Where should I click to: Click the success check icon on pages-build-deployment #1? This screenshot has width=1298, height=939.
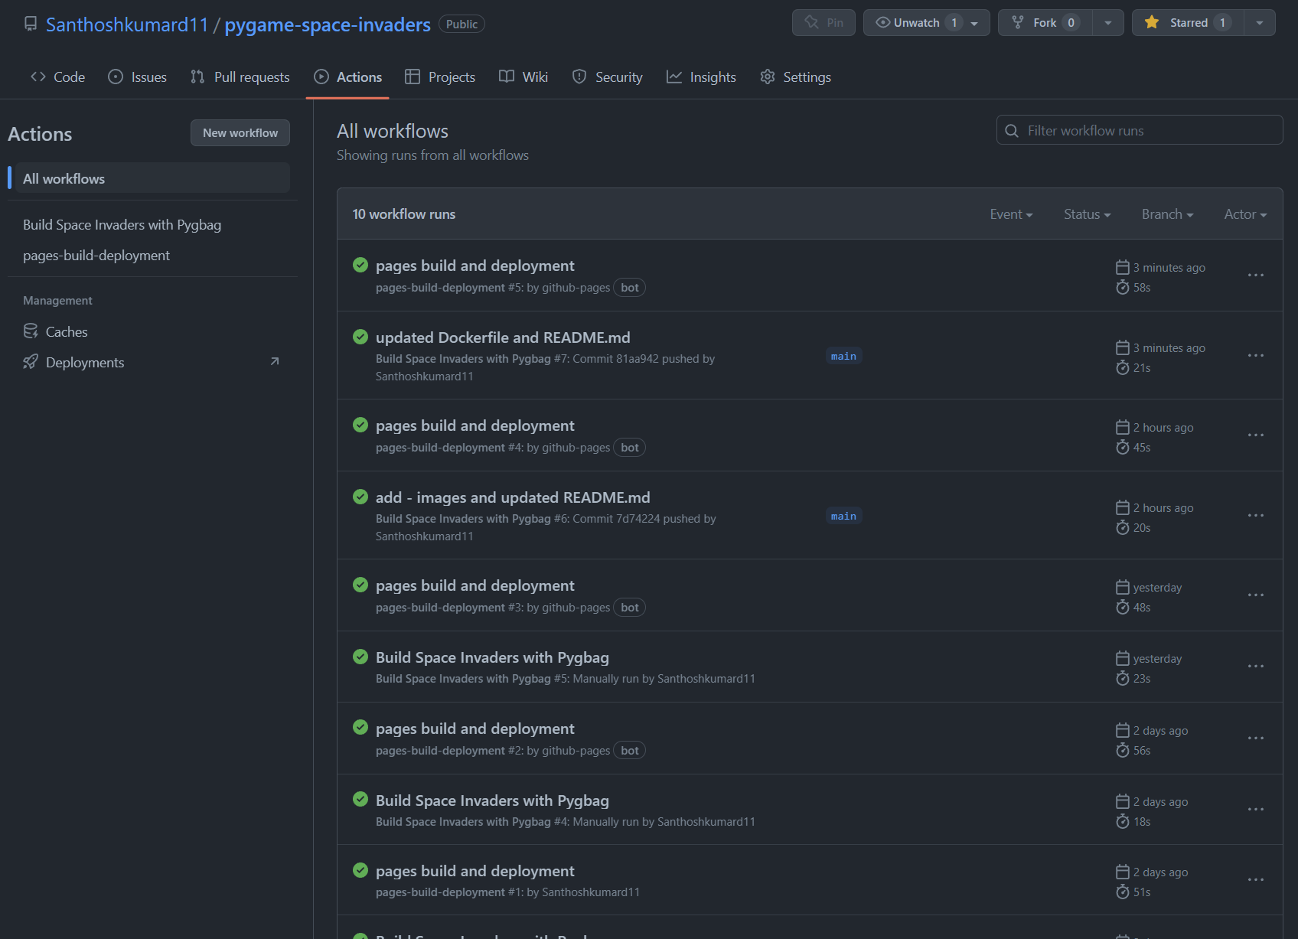pyautogui.click(x=360, y=870)
